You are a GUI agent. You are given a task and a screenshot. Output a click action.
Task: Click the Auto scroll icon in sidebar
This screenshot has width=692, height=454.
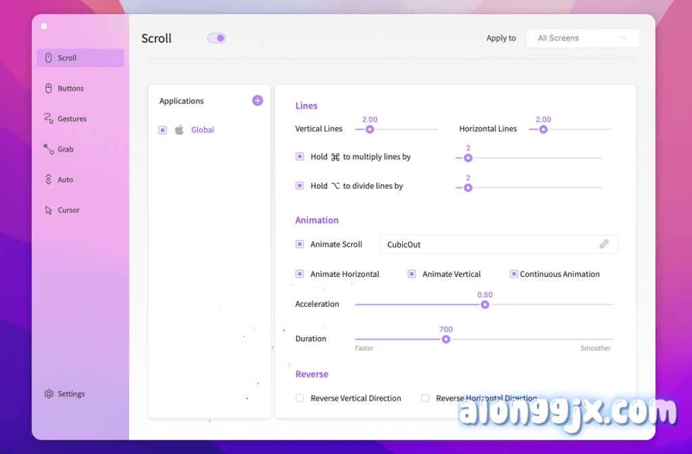pyautogui.click(x=49, y=180)
